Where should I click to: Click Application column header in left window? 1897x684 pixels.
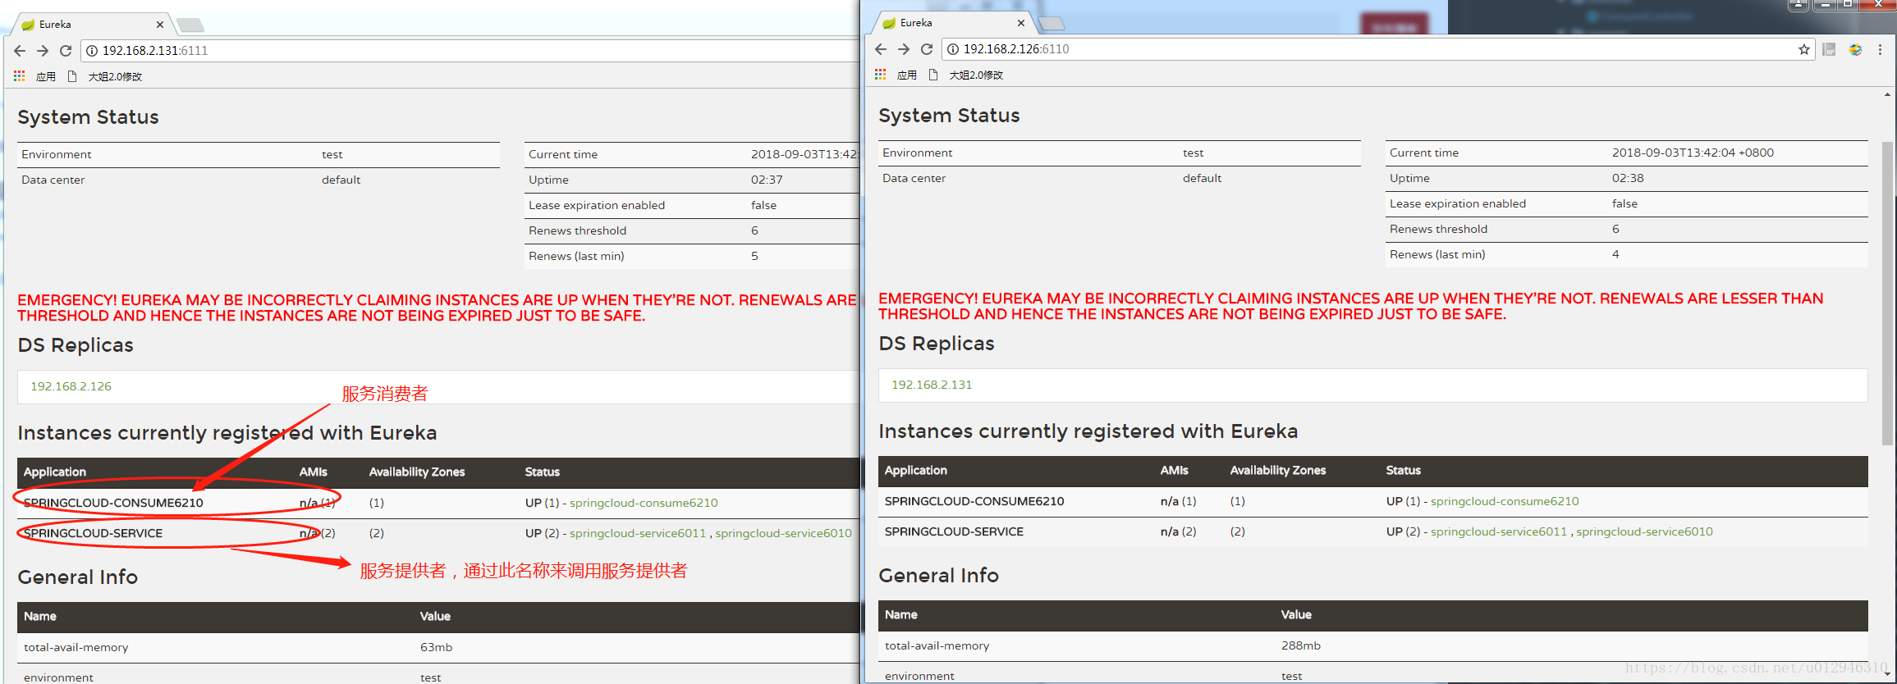coord(54,472)
